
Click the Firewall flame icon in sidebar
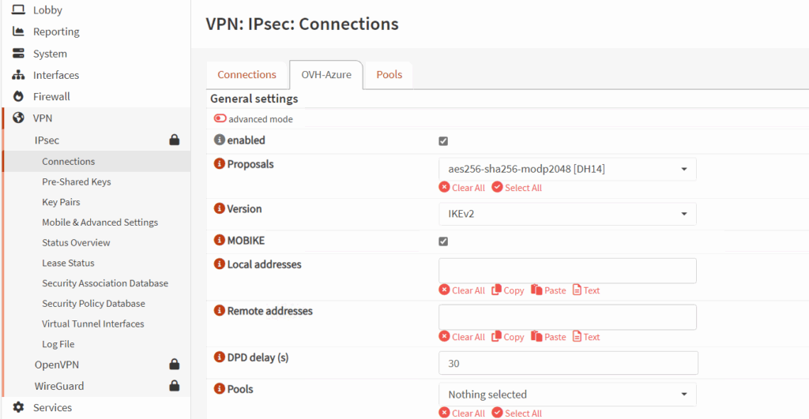(x=19, y=96)
